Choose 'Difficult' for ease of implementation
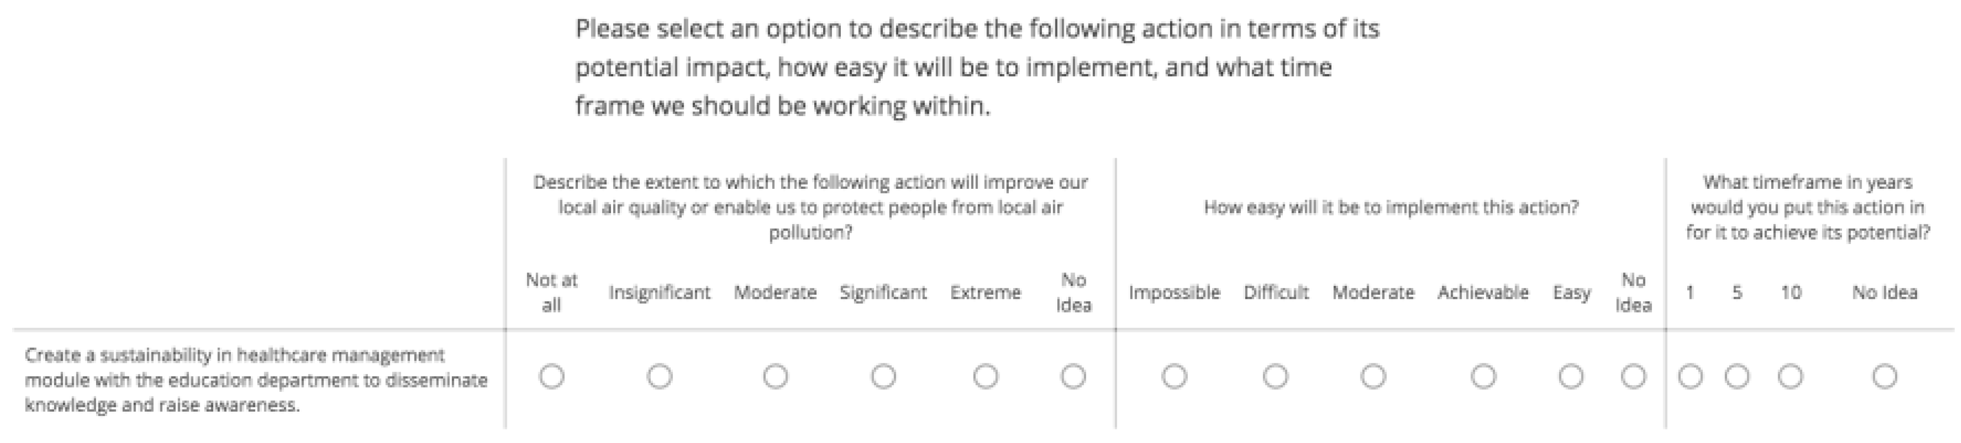The height and width of the screenshot is (443, 1961). pyautogui.click(x=1275, y=376)
